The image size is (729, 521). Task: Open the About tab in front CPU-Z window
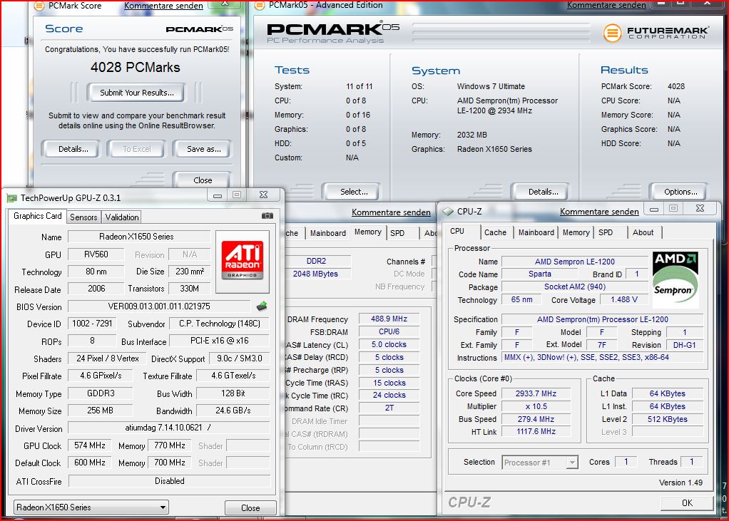pyautogui.click(x=643, y=232)
